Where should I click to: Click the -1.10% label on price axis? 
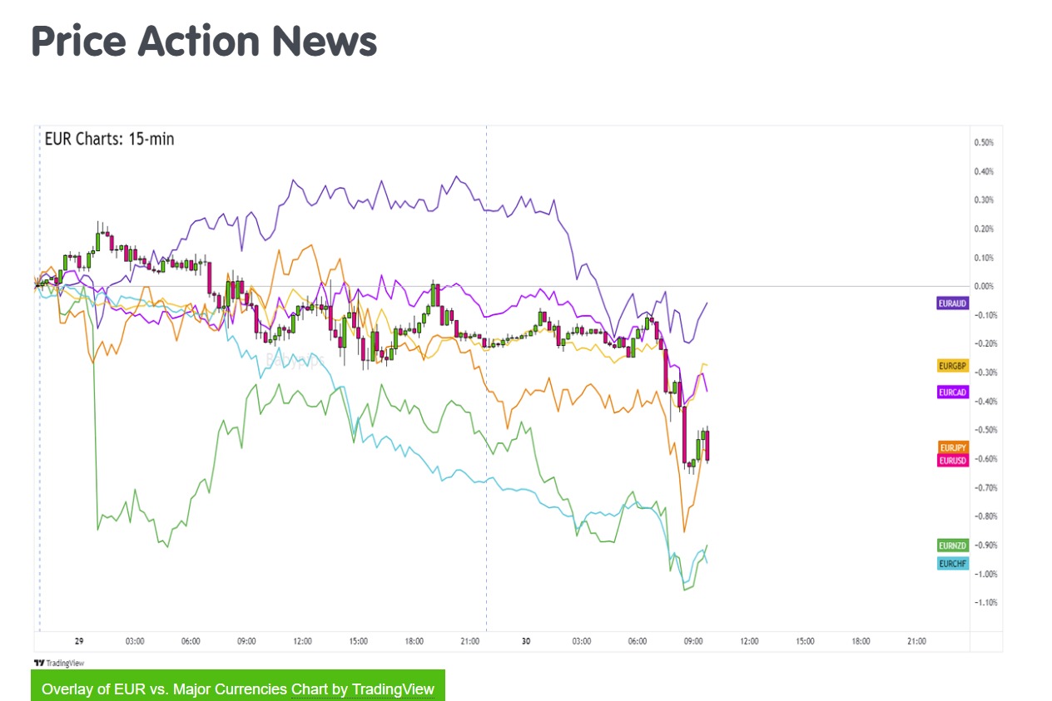pos(984,602)
